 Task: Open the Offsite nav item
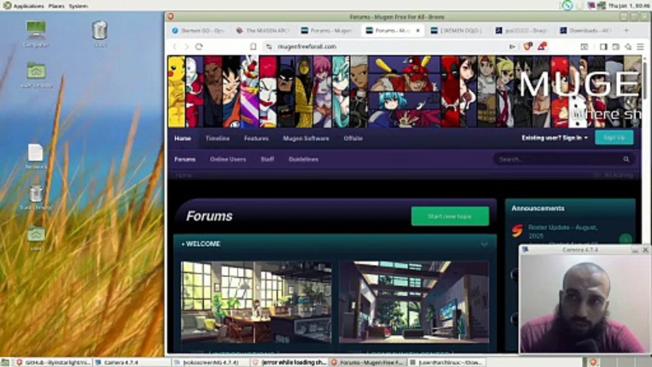pos(353,138)
